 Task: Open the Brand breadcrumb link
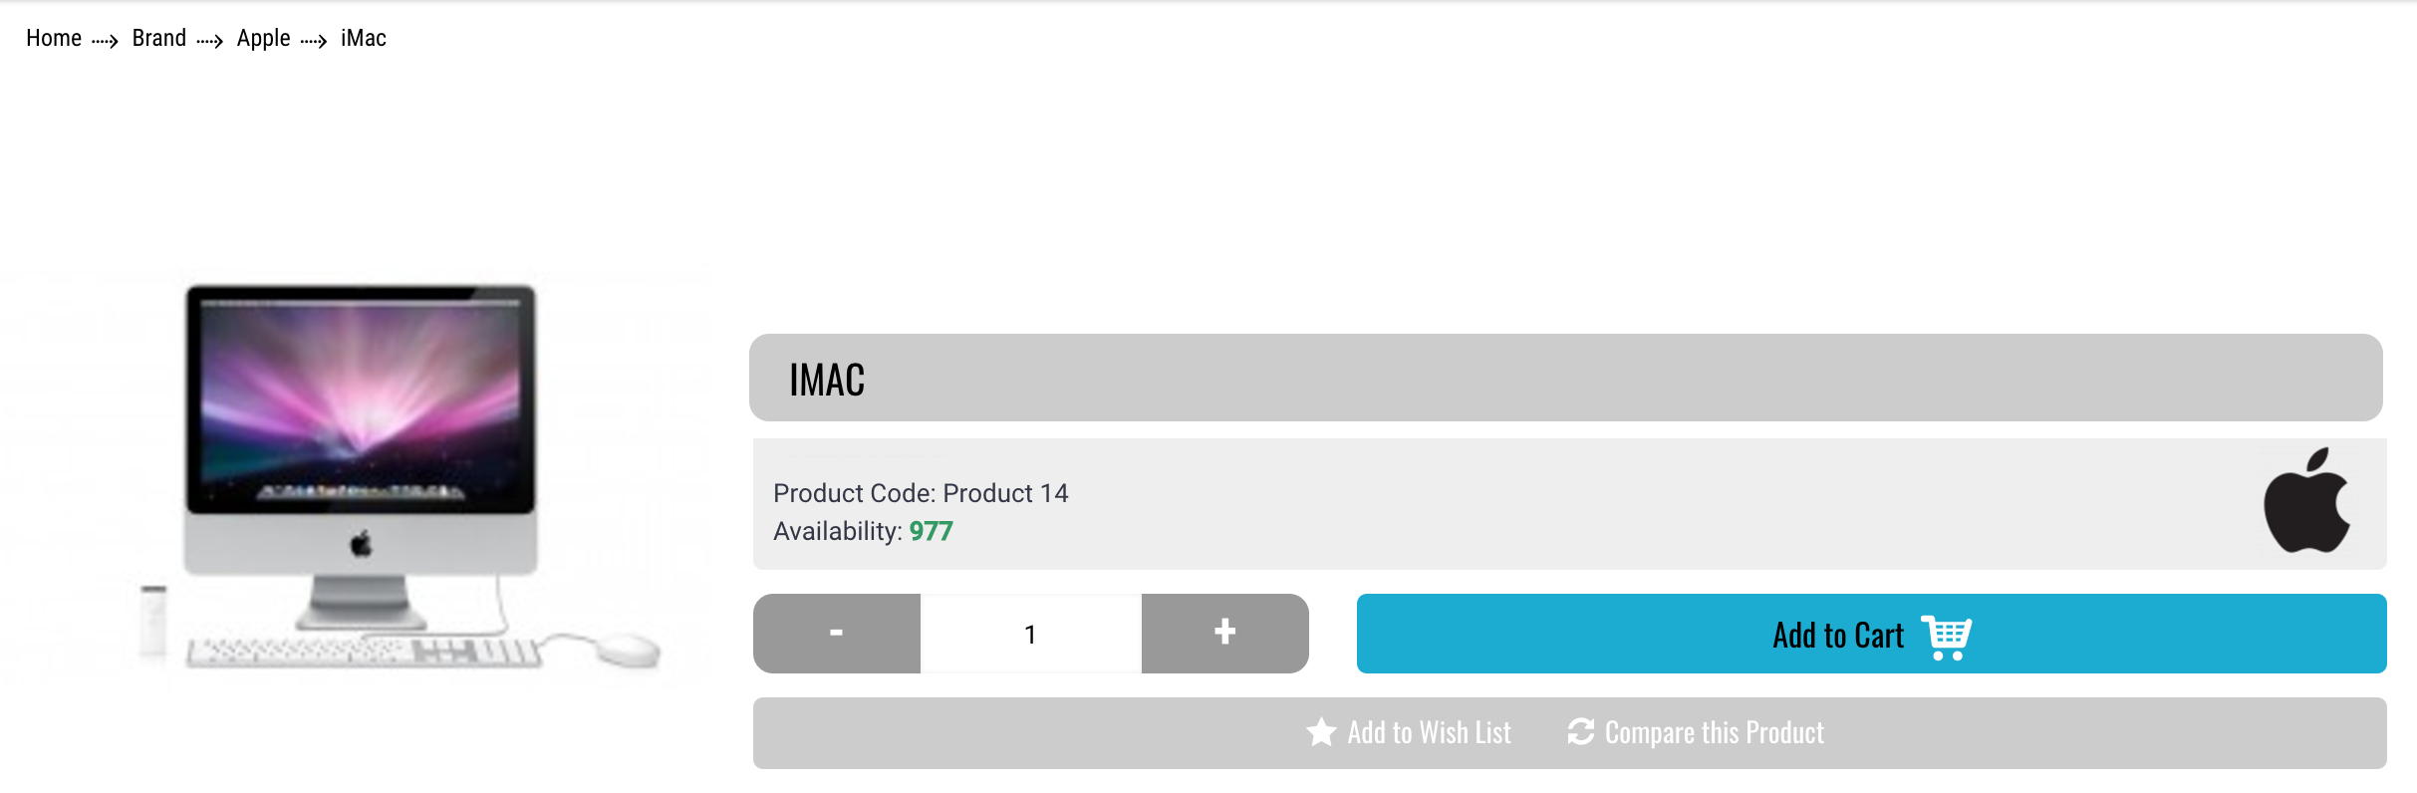pyautogui.click(x=159, y=38)
